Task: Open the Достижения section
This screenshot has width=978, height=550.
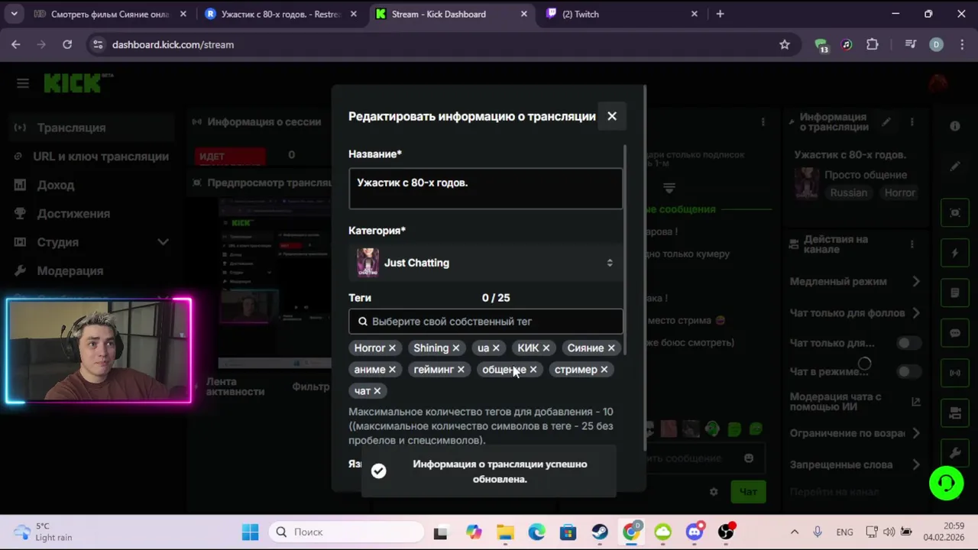Action: pyautogui.click(x=93, y=214)
